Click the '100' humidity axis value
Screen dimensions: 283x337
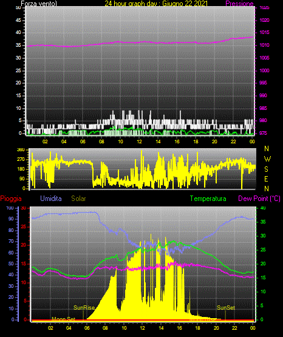(x=10, y=208)
